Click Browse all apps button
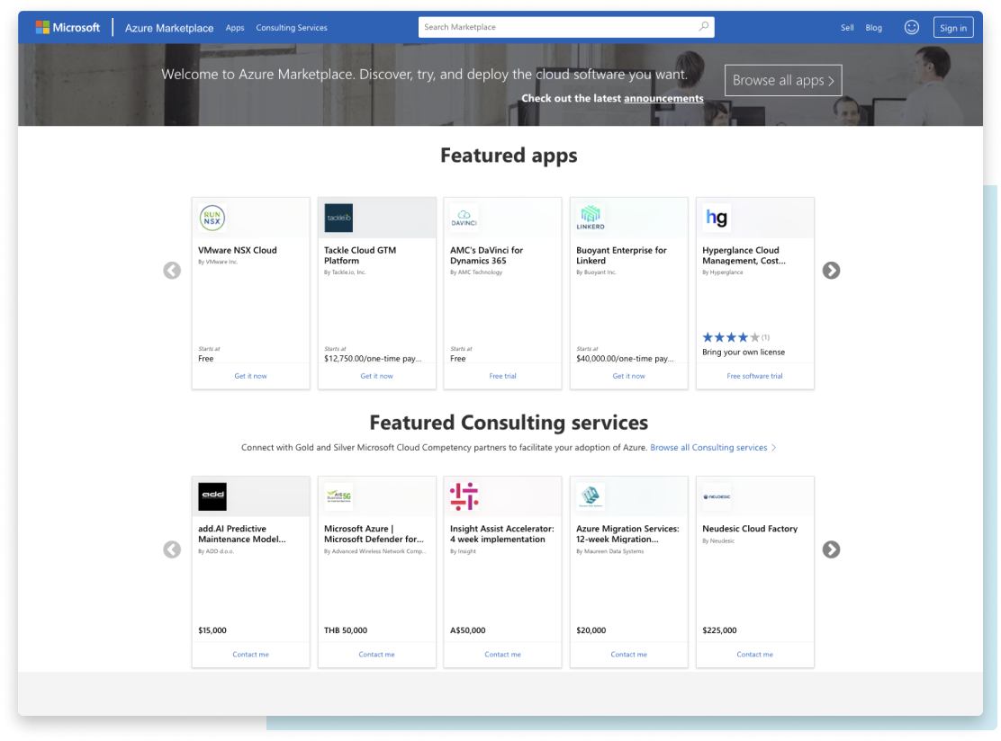This screenshot has width=1001, height=741. point(783,80)
